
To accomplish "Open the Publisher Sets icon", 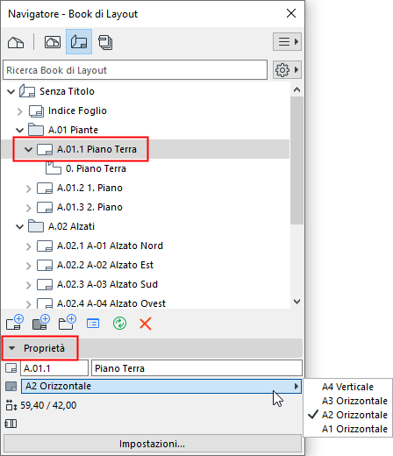I will point(105,42).
